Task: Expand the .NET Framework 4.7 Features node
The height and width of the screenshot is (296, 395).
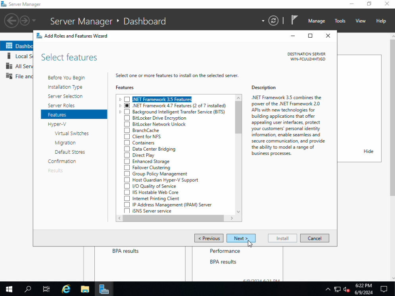Action: click(121, 106)
